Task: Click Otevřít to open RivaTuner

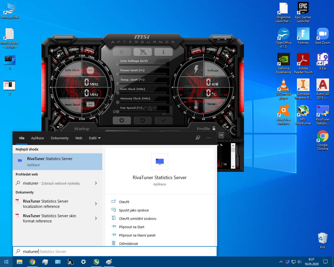Action: [x=124, y=202]
